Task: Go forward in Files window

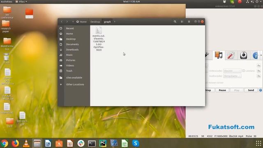Action: tap(67, 22)
